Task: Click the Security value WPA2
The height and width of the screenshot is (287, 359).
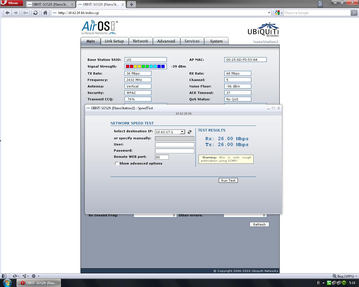Action: tap(138, 93)
